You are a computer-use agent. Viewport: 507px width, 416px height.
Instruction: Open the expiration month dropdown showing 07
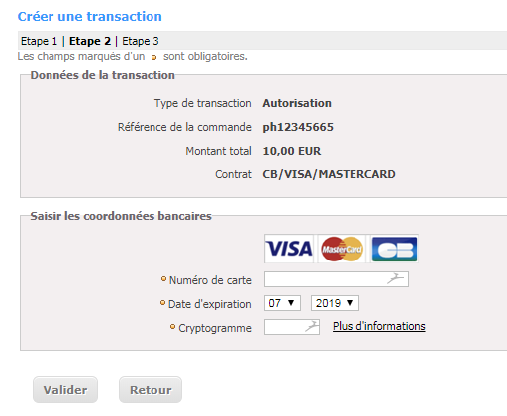pyautogui.click(x=282, y=303)
